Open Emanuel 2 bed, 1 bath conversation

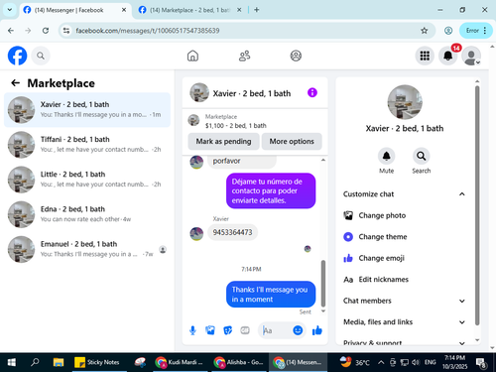[x=87, y=249]
